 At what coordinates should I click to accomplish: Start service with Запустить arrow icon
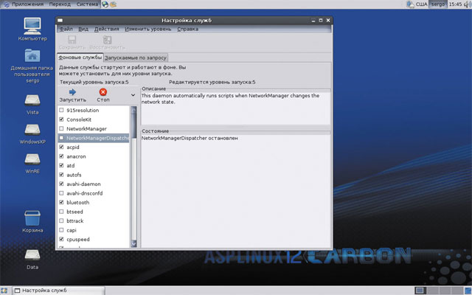pos(72,91)
